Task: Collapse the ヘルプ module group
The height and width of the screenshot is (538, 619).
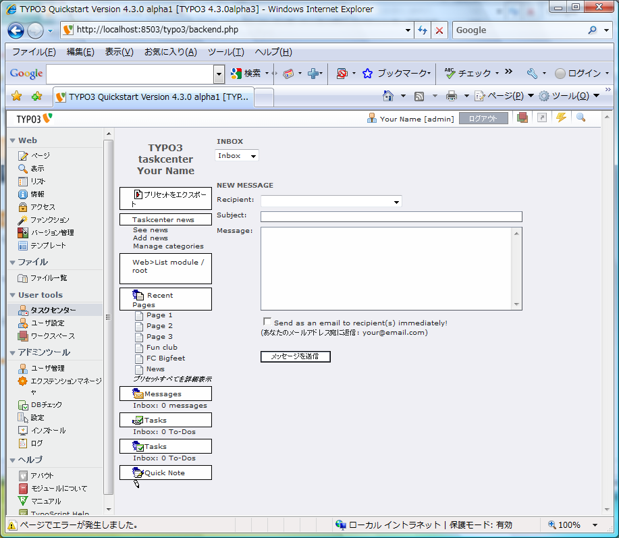Action: (x=13, y=460)
